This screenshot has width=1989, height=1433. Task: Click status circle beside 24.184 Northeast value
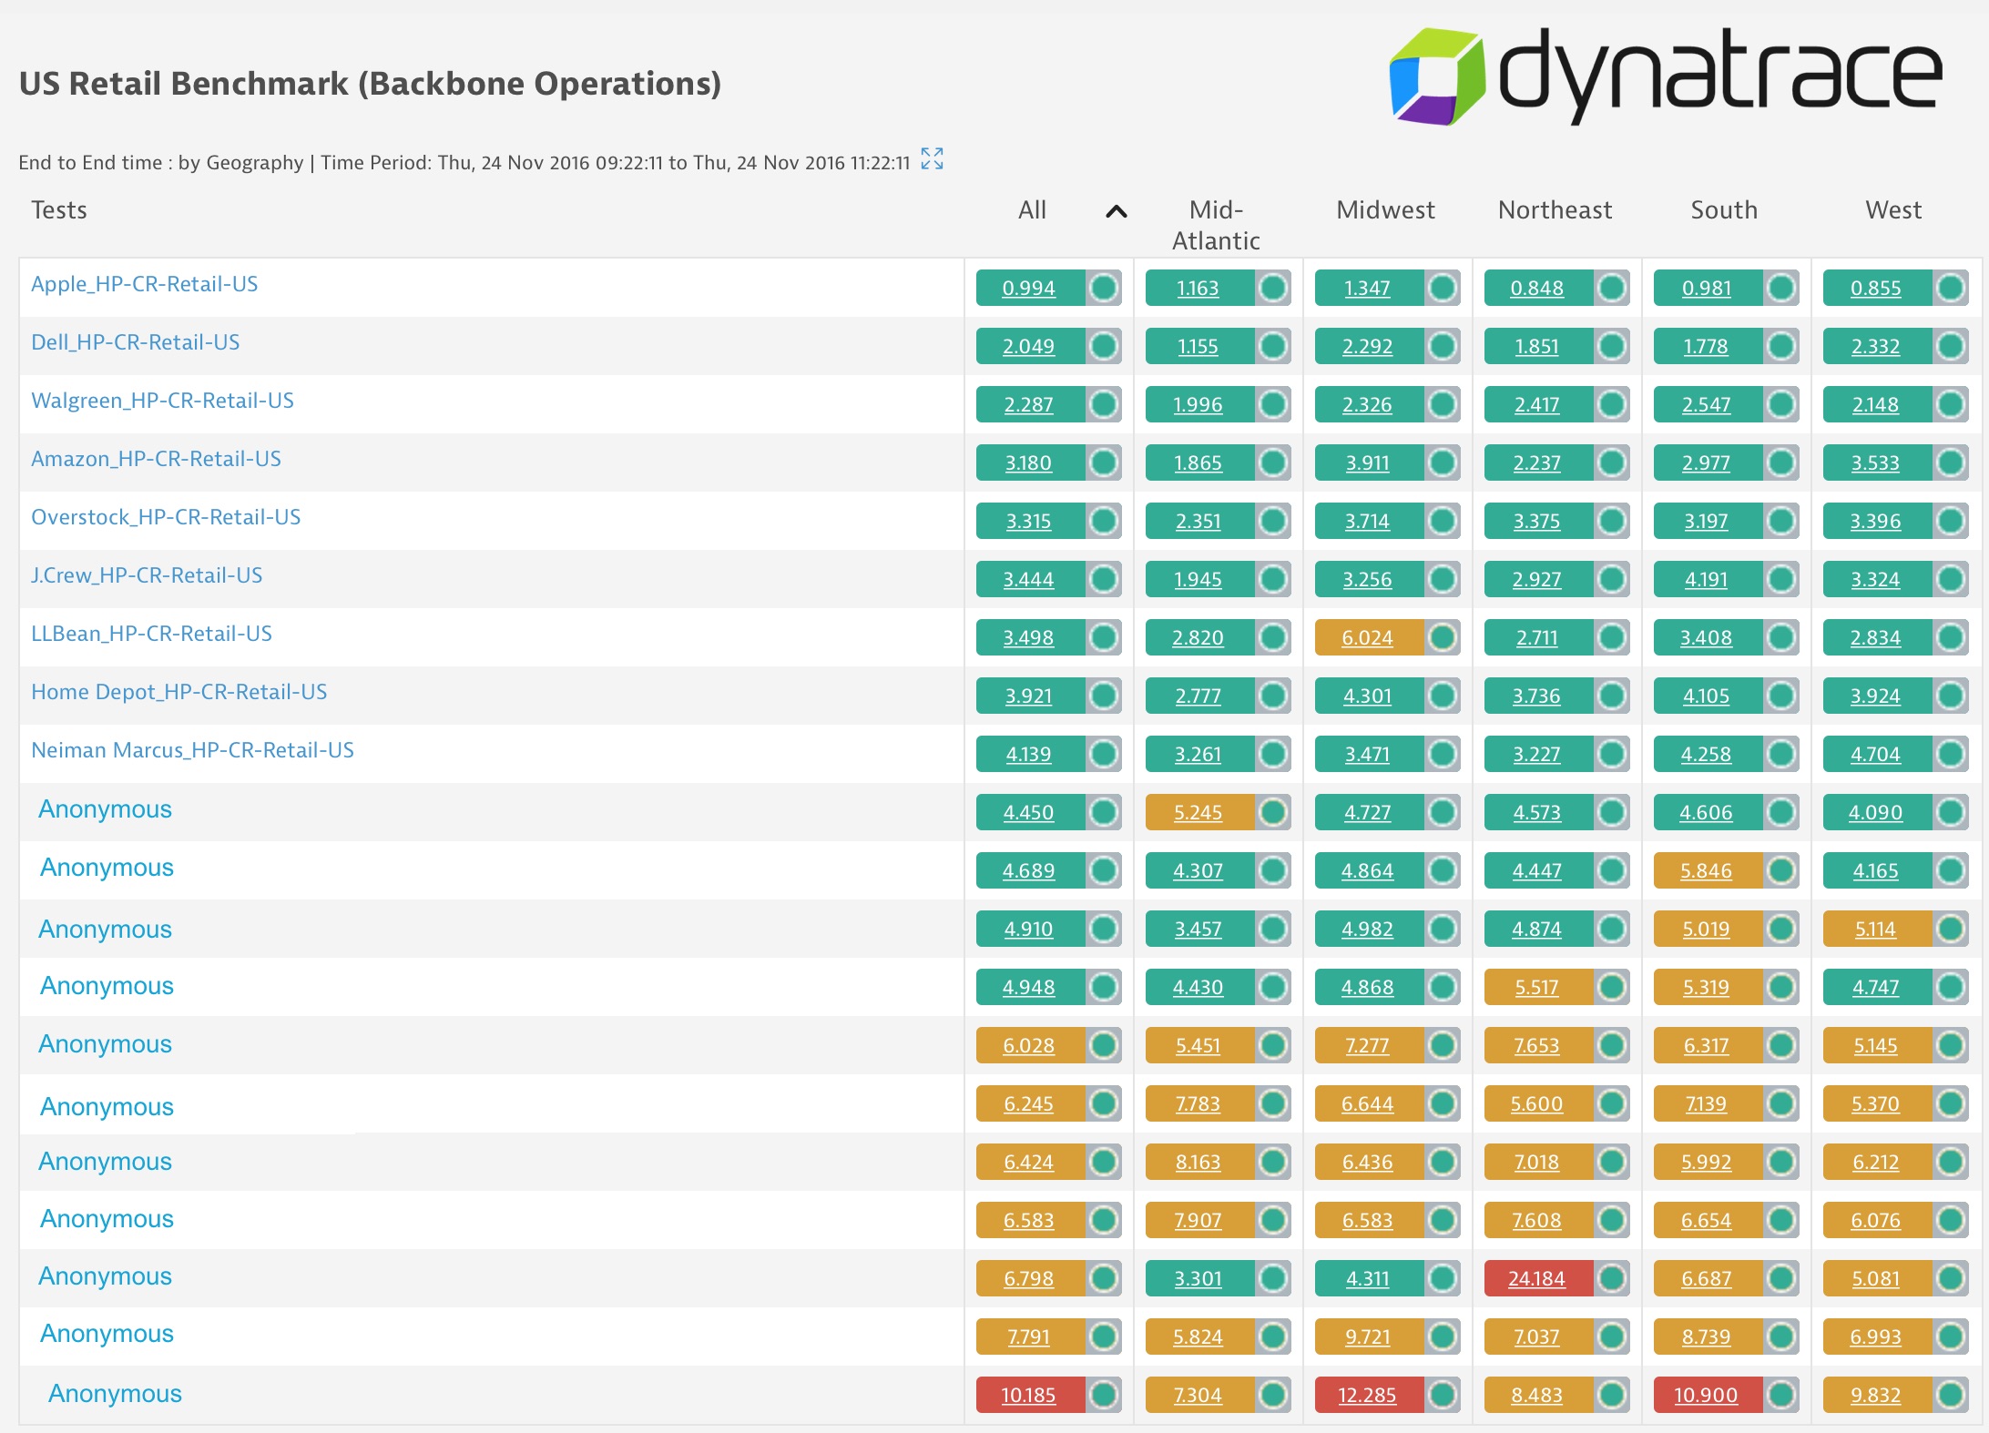coord(1612,1278)
